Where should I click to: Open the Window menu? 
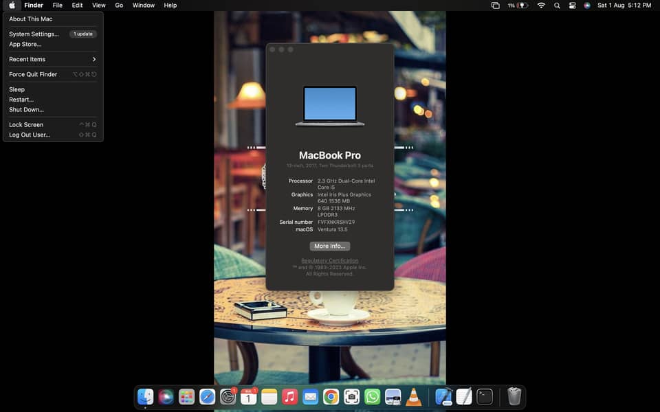(x=144, y=5)
